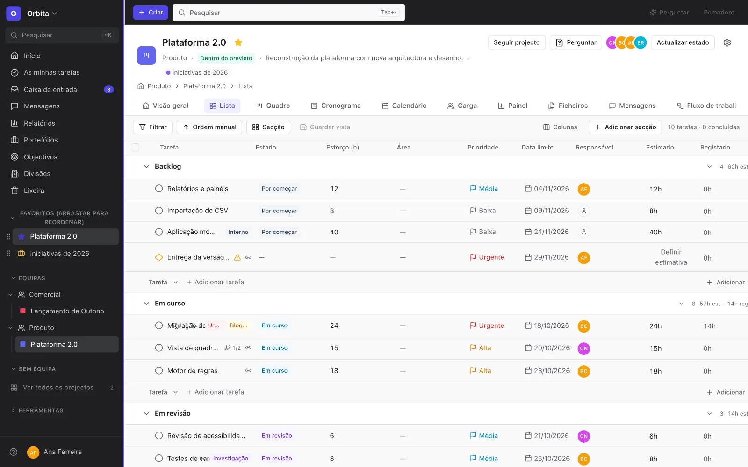The width and height of the screenshot is (748, 467).
Task: Collapse the Backlog section
Action: coord(146,166)
